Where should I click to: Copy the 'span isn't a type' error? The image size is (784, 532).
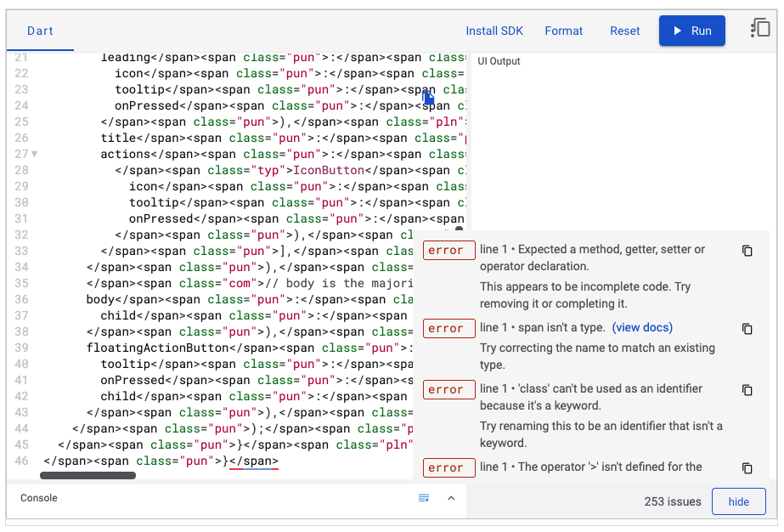[747, 329]
